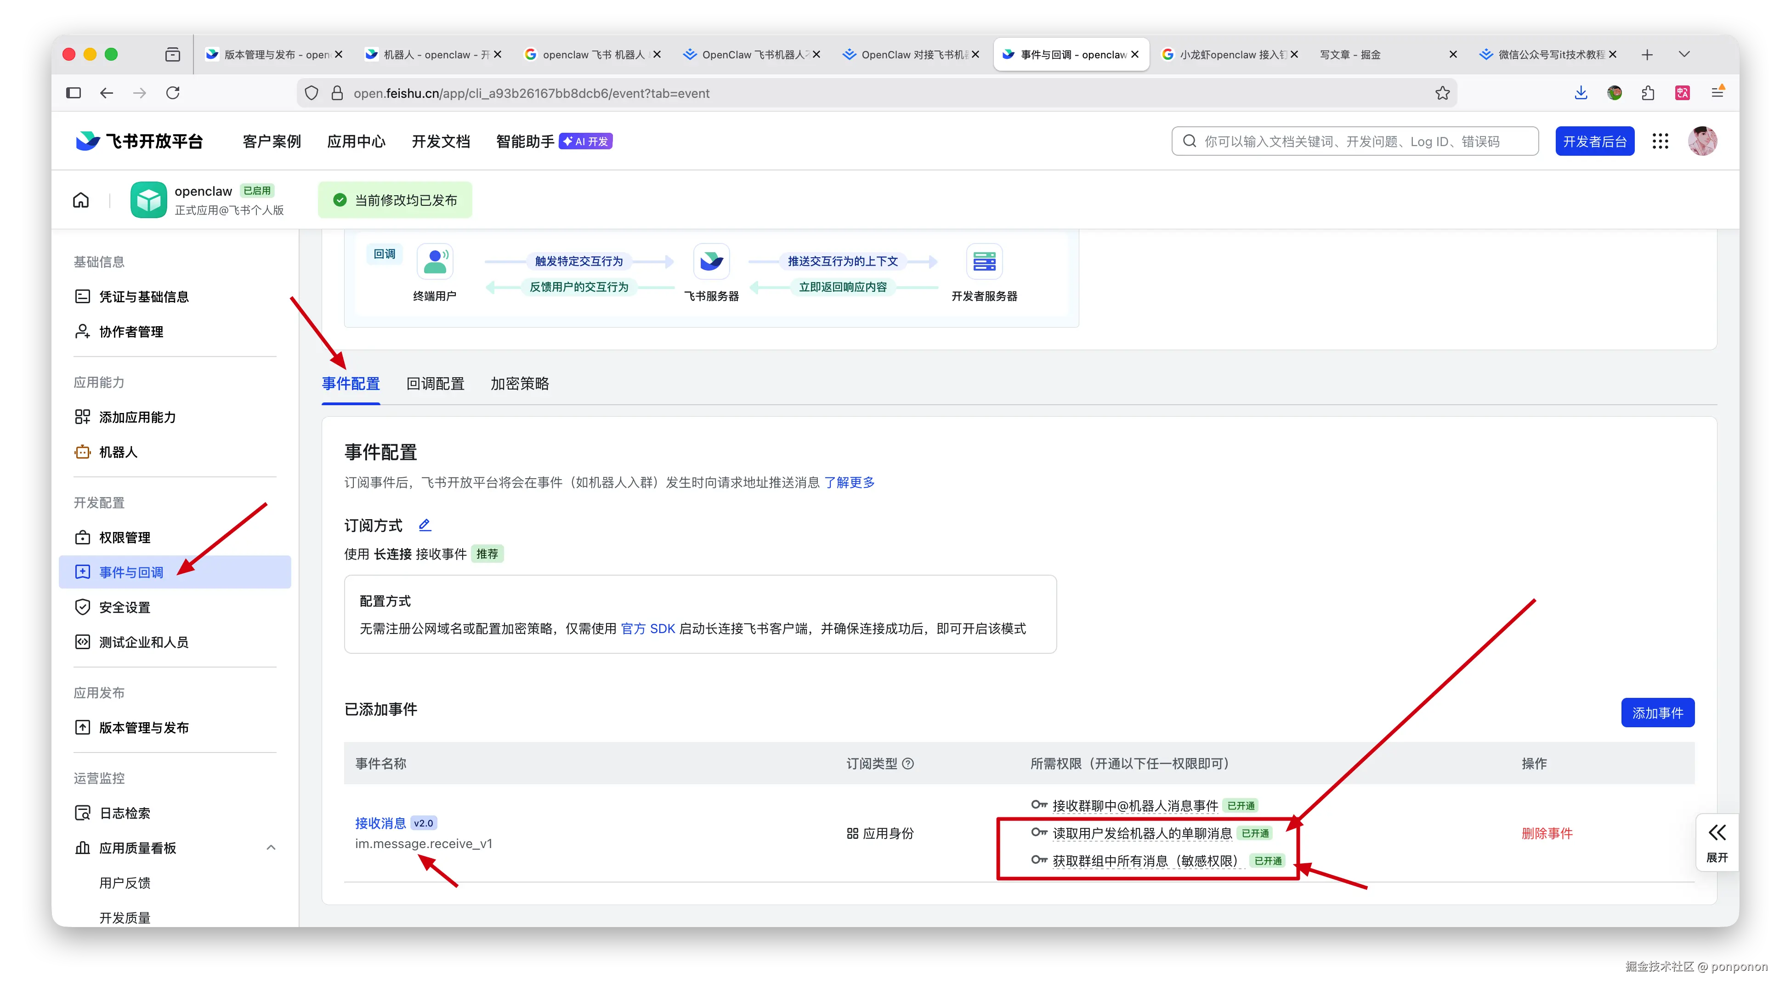Viewport: 1791px width, 996px height.
Task: Open 权限管理 in the sidebar
Action: click(125, 537)
